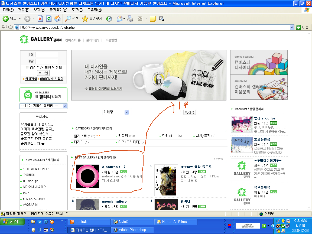The width and height of the screenshot is (312, 234).
Task: Expand the address bar URL dropdown
Action: [x=292, y=27]
